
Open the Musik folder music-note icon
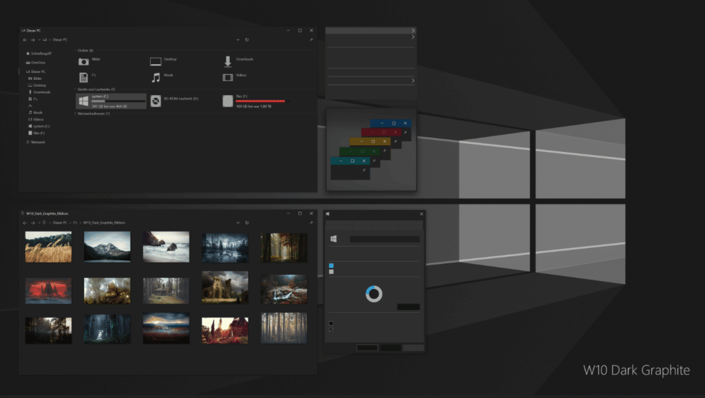pyautogui.click(x=156, y=78)
